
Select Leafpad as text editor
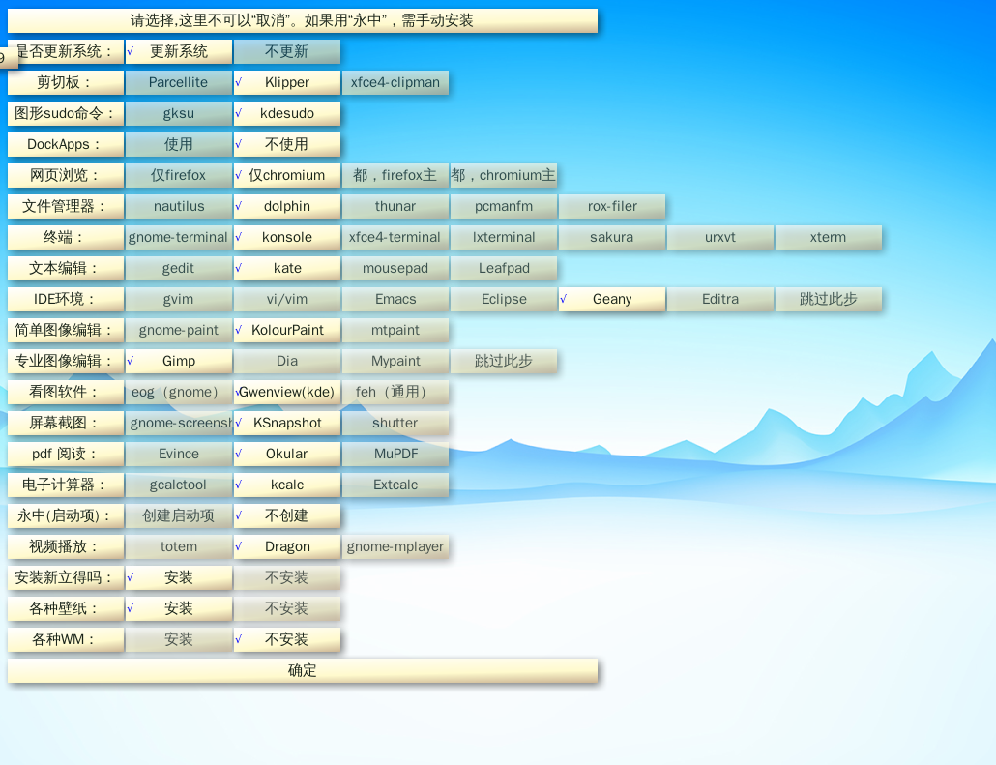504,268
